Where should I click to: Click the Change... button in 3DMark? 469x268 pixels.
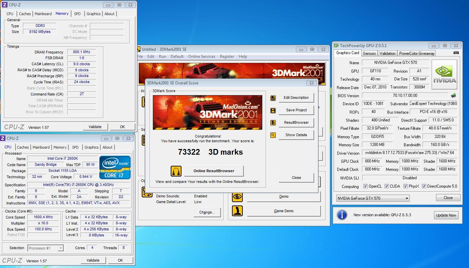pyautogui.click(x=207, y=212)
